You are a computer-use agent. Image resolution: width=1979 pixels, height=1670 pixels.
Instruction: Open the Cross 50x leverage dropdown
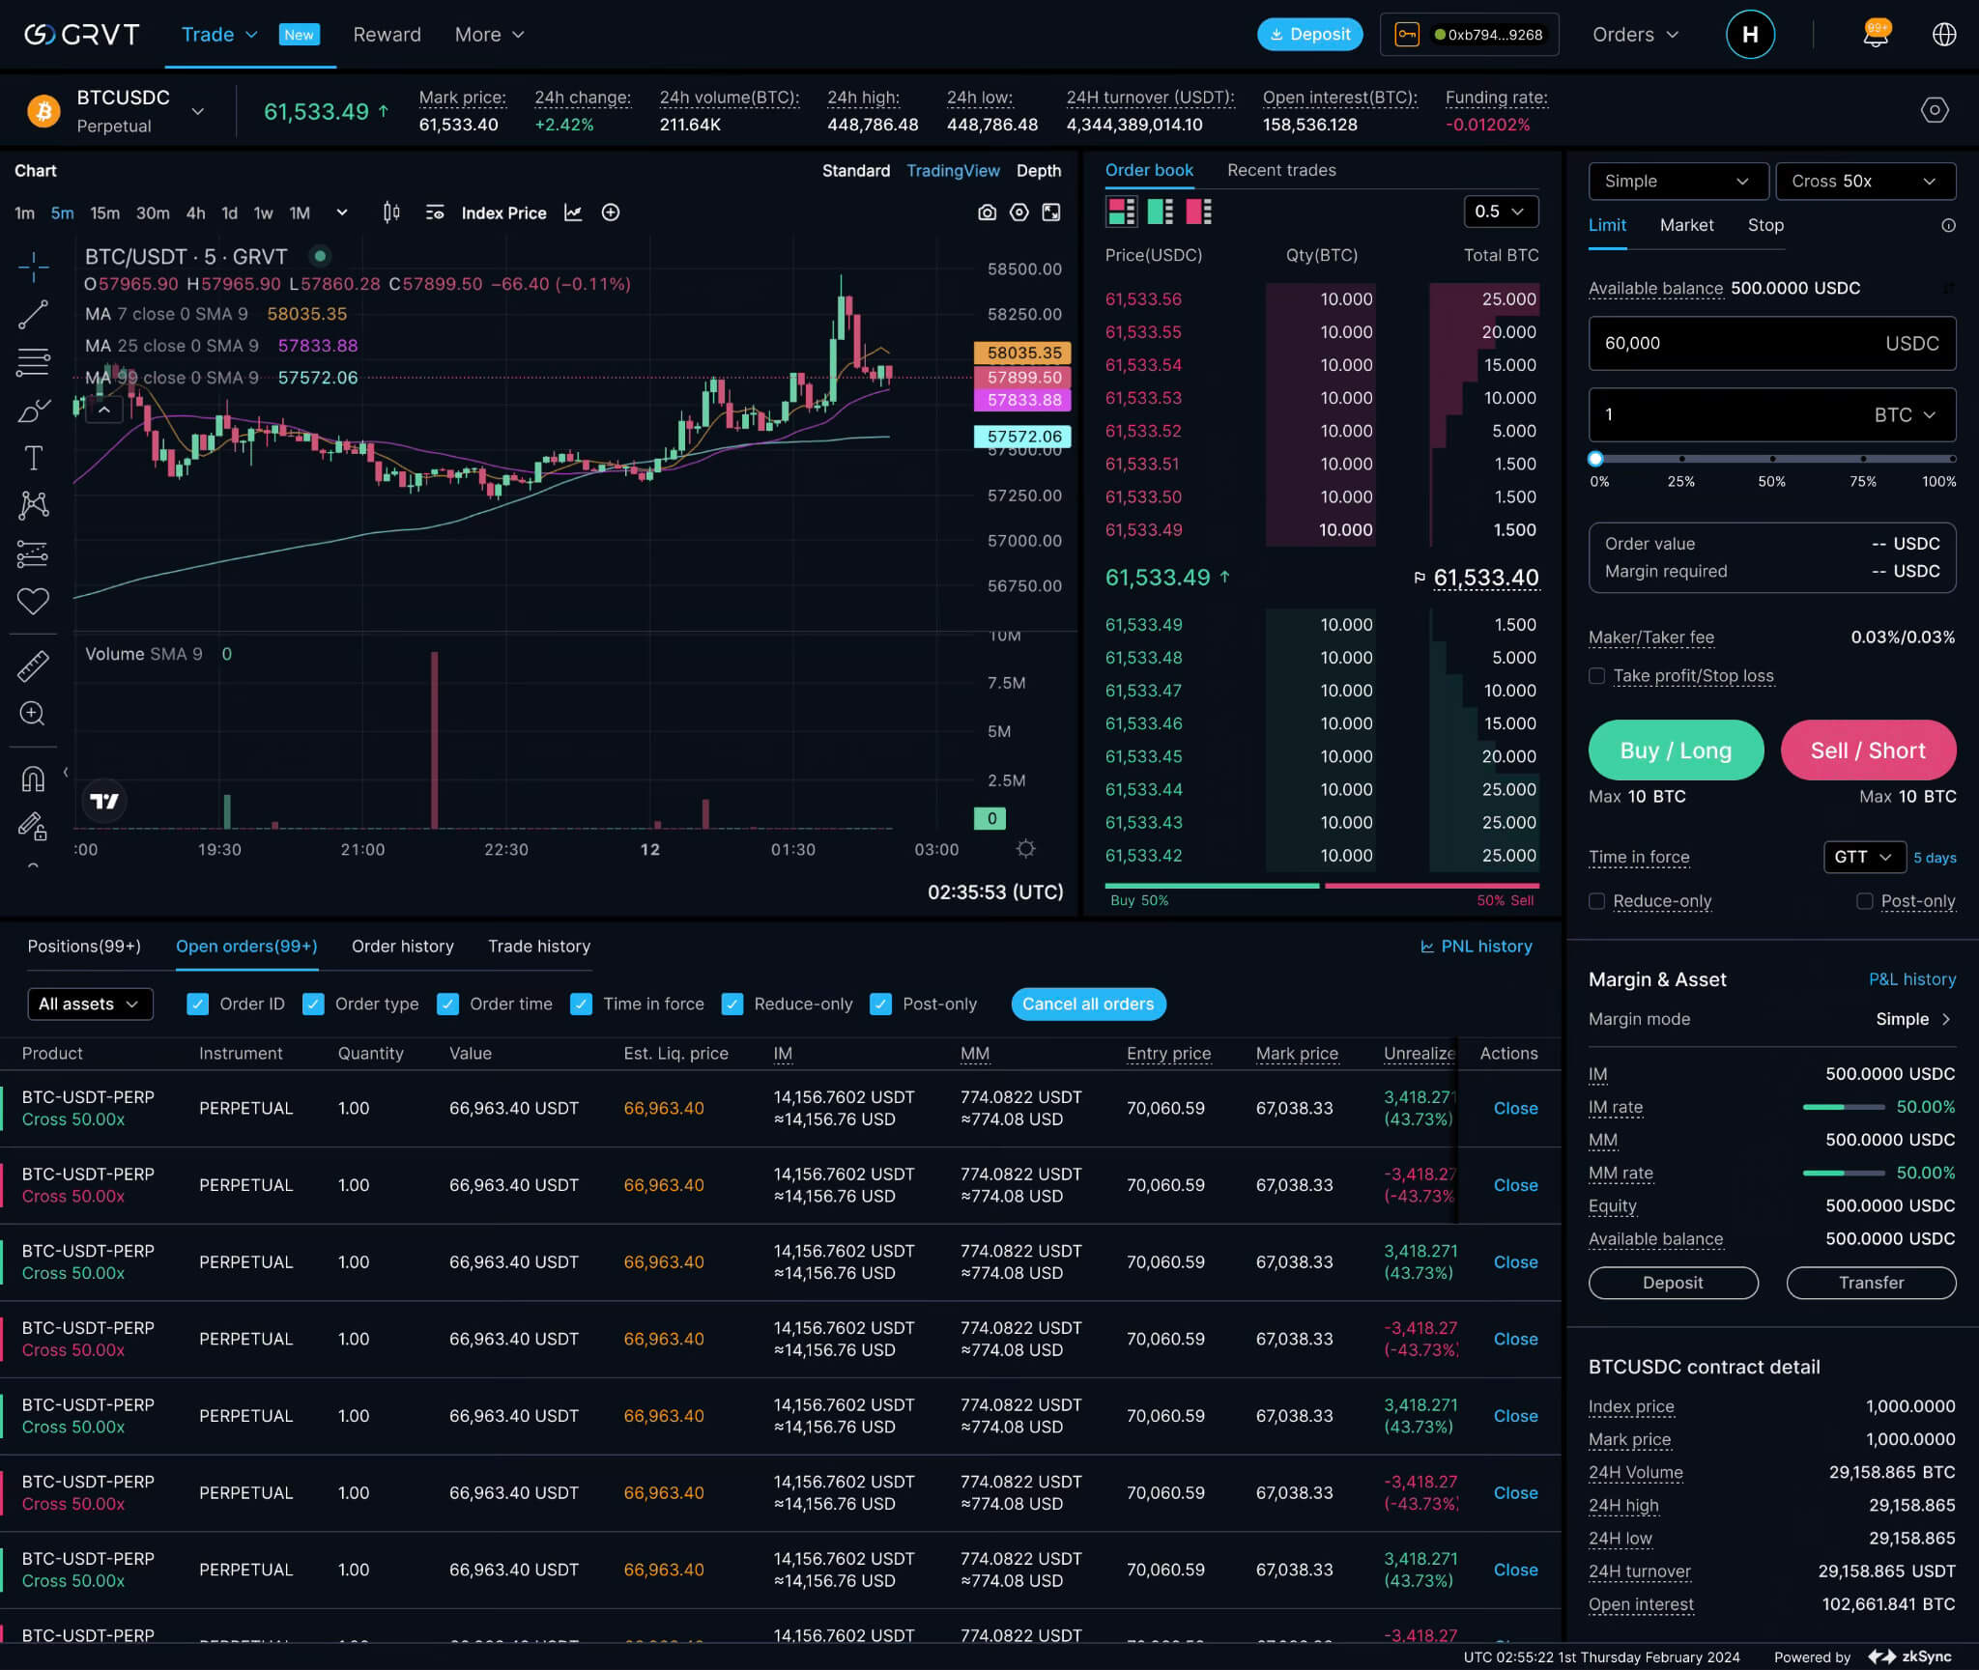pyautogui.click(x=1864, y=182)
